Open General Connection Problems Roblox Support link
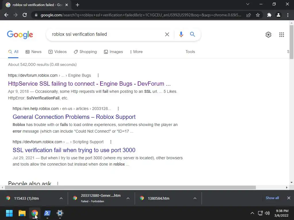 pos(74,117)
